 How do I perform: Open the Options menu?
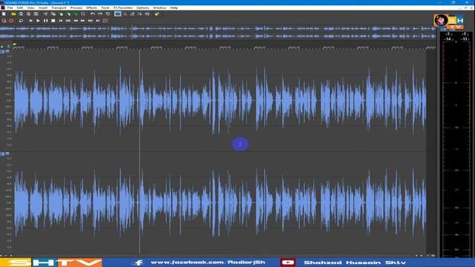pos(142,8)
